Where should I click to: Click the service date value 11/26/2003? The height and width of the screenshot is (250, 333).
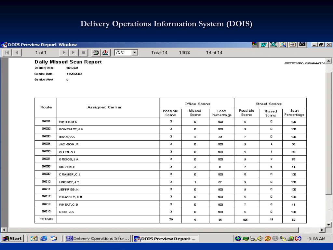(74, 74)
